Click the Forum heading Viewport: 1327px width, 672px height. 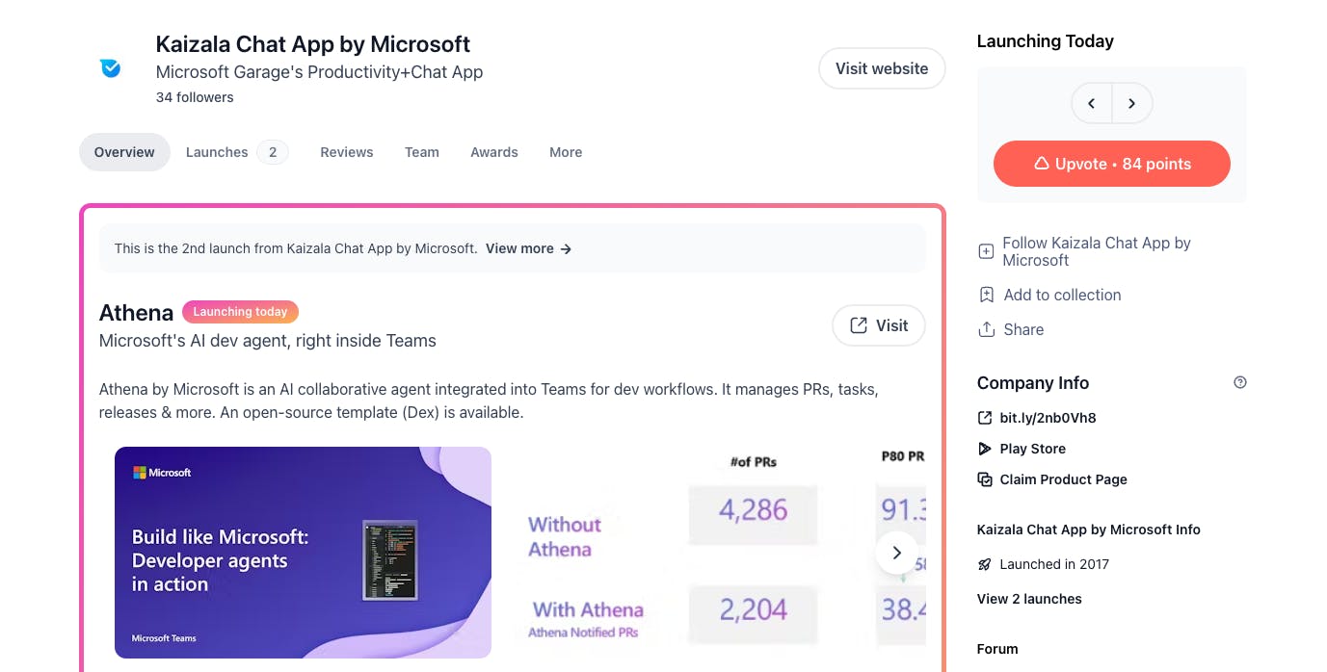(997, 649)
